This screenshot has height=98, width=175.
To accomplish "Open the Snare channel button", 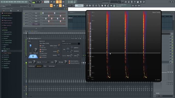I will pos(36,21).
